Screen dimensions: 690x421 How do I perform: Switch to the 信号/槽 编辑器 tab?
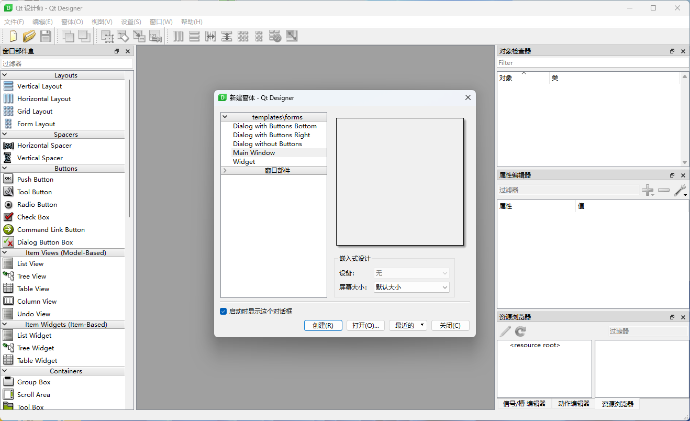(x=524, y=404)
